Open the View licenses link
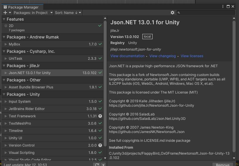The height and width of the screenshot is (166, 239). tap(192, 56)
